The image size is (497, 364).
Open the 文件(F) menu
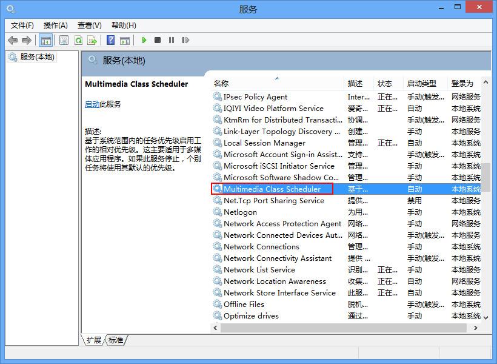[19, 25]
